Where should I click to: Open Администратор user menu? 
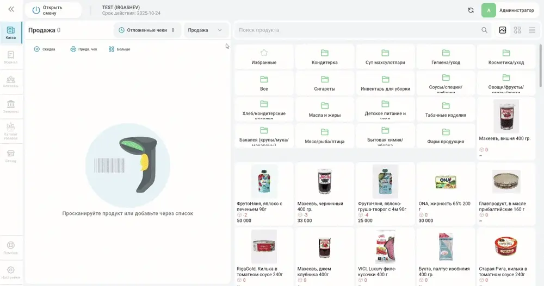coord(509,10)
